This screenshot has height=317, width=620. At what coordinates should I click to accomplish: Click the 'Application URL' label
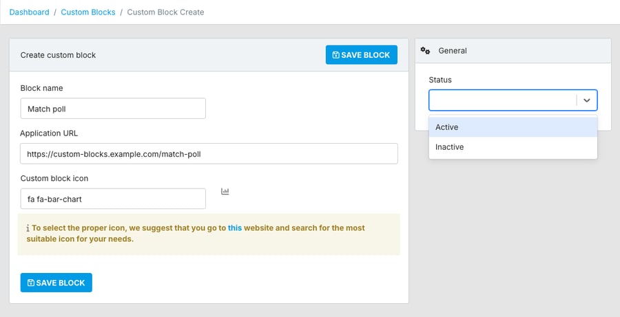point(49,133)
